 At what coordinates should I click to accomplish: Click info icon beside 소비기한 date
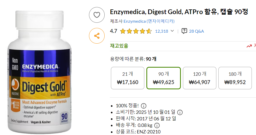(180, 113)
